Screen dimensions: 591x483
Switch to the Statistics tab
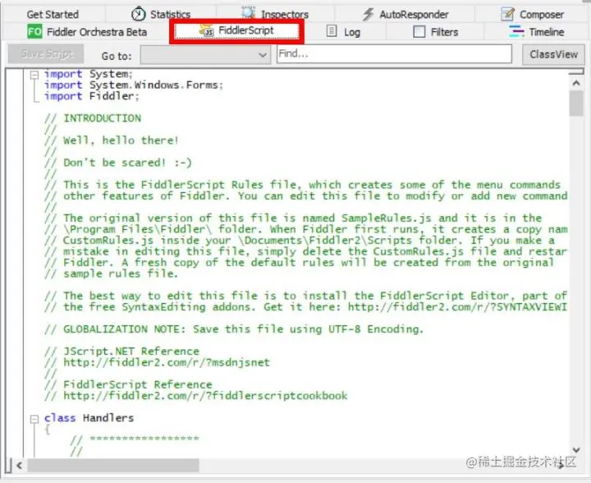click(161, 14)
